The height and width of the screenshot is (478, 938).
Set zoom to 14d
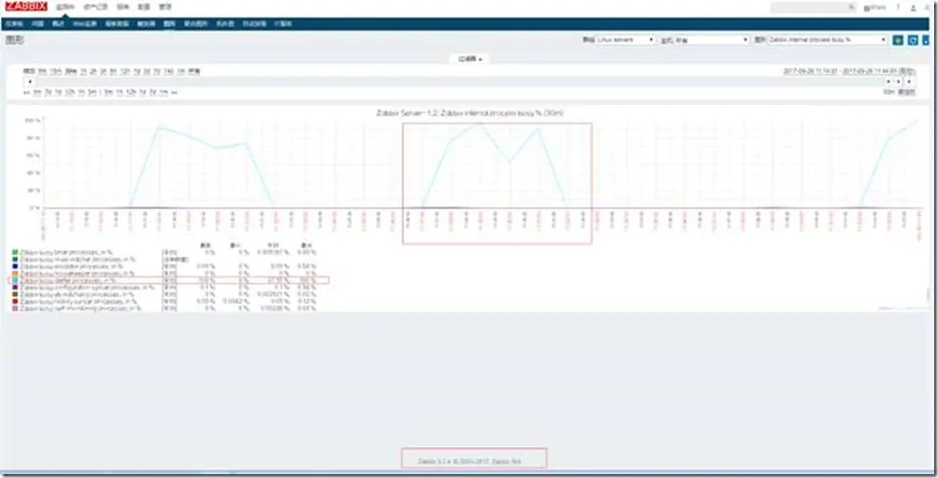click(168, 71)
